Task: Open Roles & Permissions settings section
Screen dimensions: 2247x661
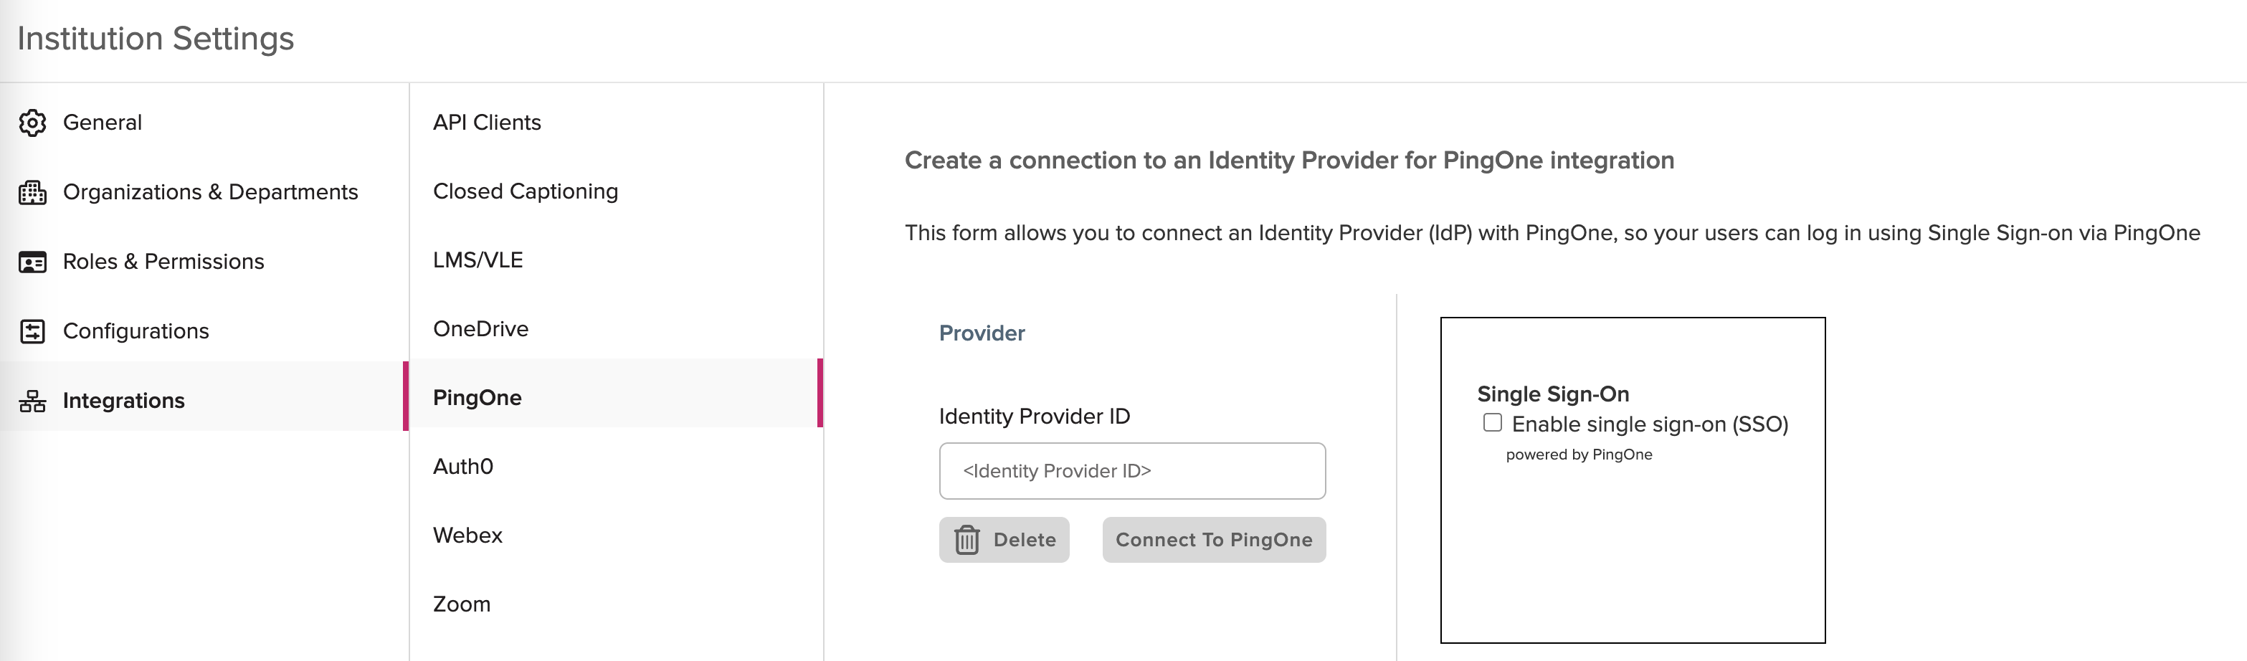Action: (x=163, y=262)
